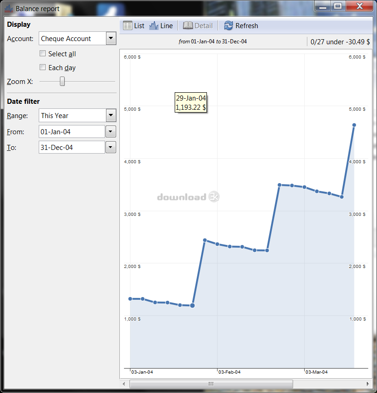Viewport: 377px width, 393px height.
Task: Click the To date field 31-Dec-04
Action: (72, 148)
